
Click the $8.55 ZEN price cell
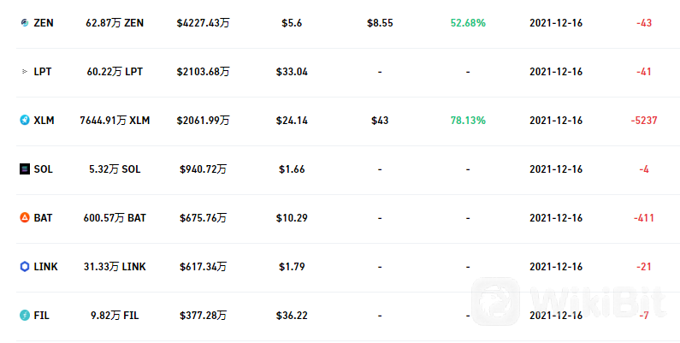click(x=380, y=23)
